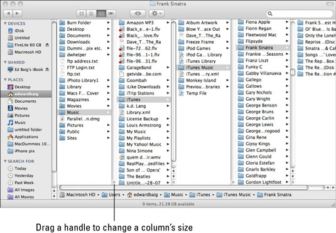Open Quick Look with the eye button
The width and height of the screenshot is (336, 233).
click(x=138, y=14)
